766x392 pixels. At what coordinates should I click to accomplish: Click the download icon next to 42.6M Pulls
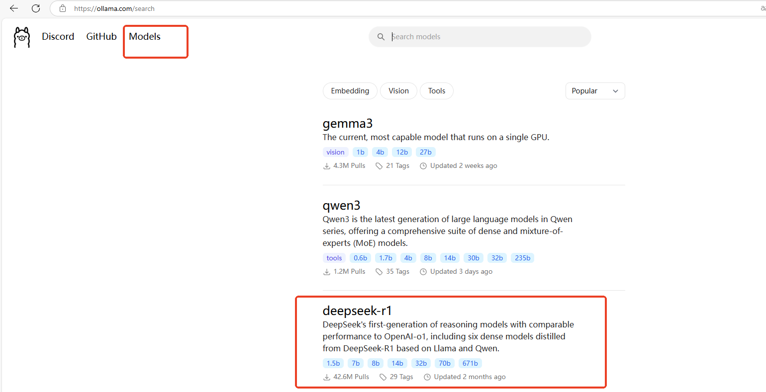pos(327,377)
